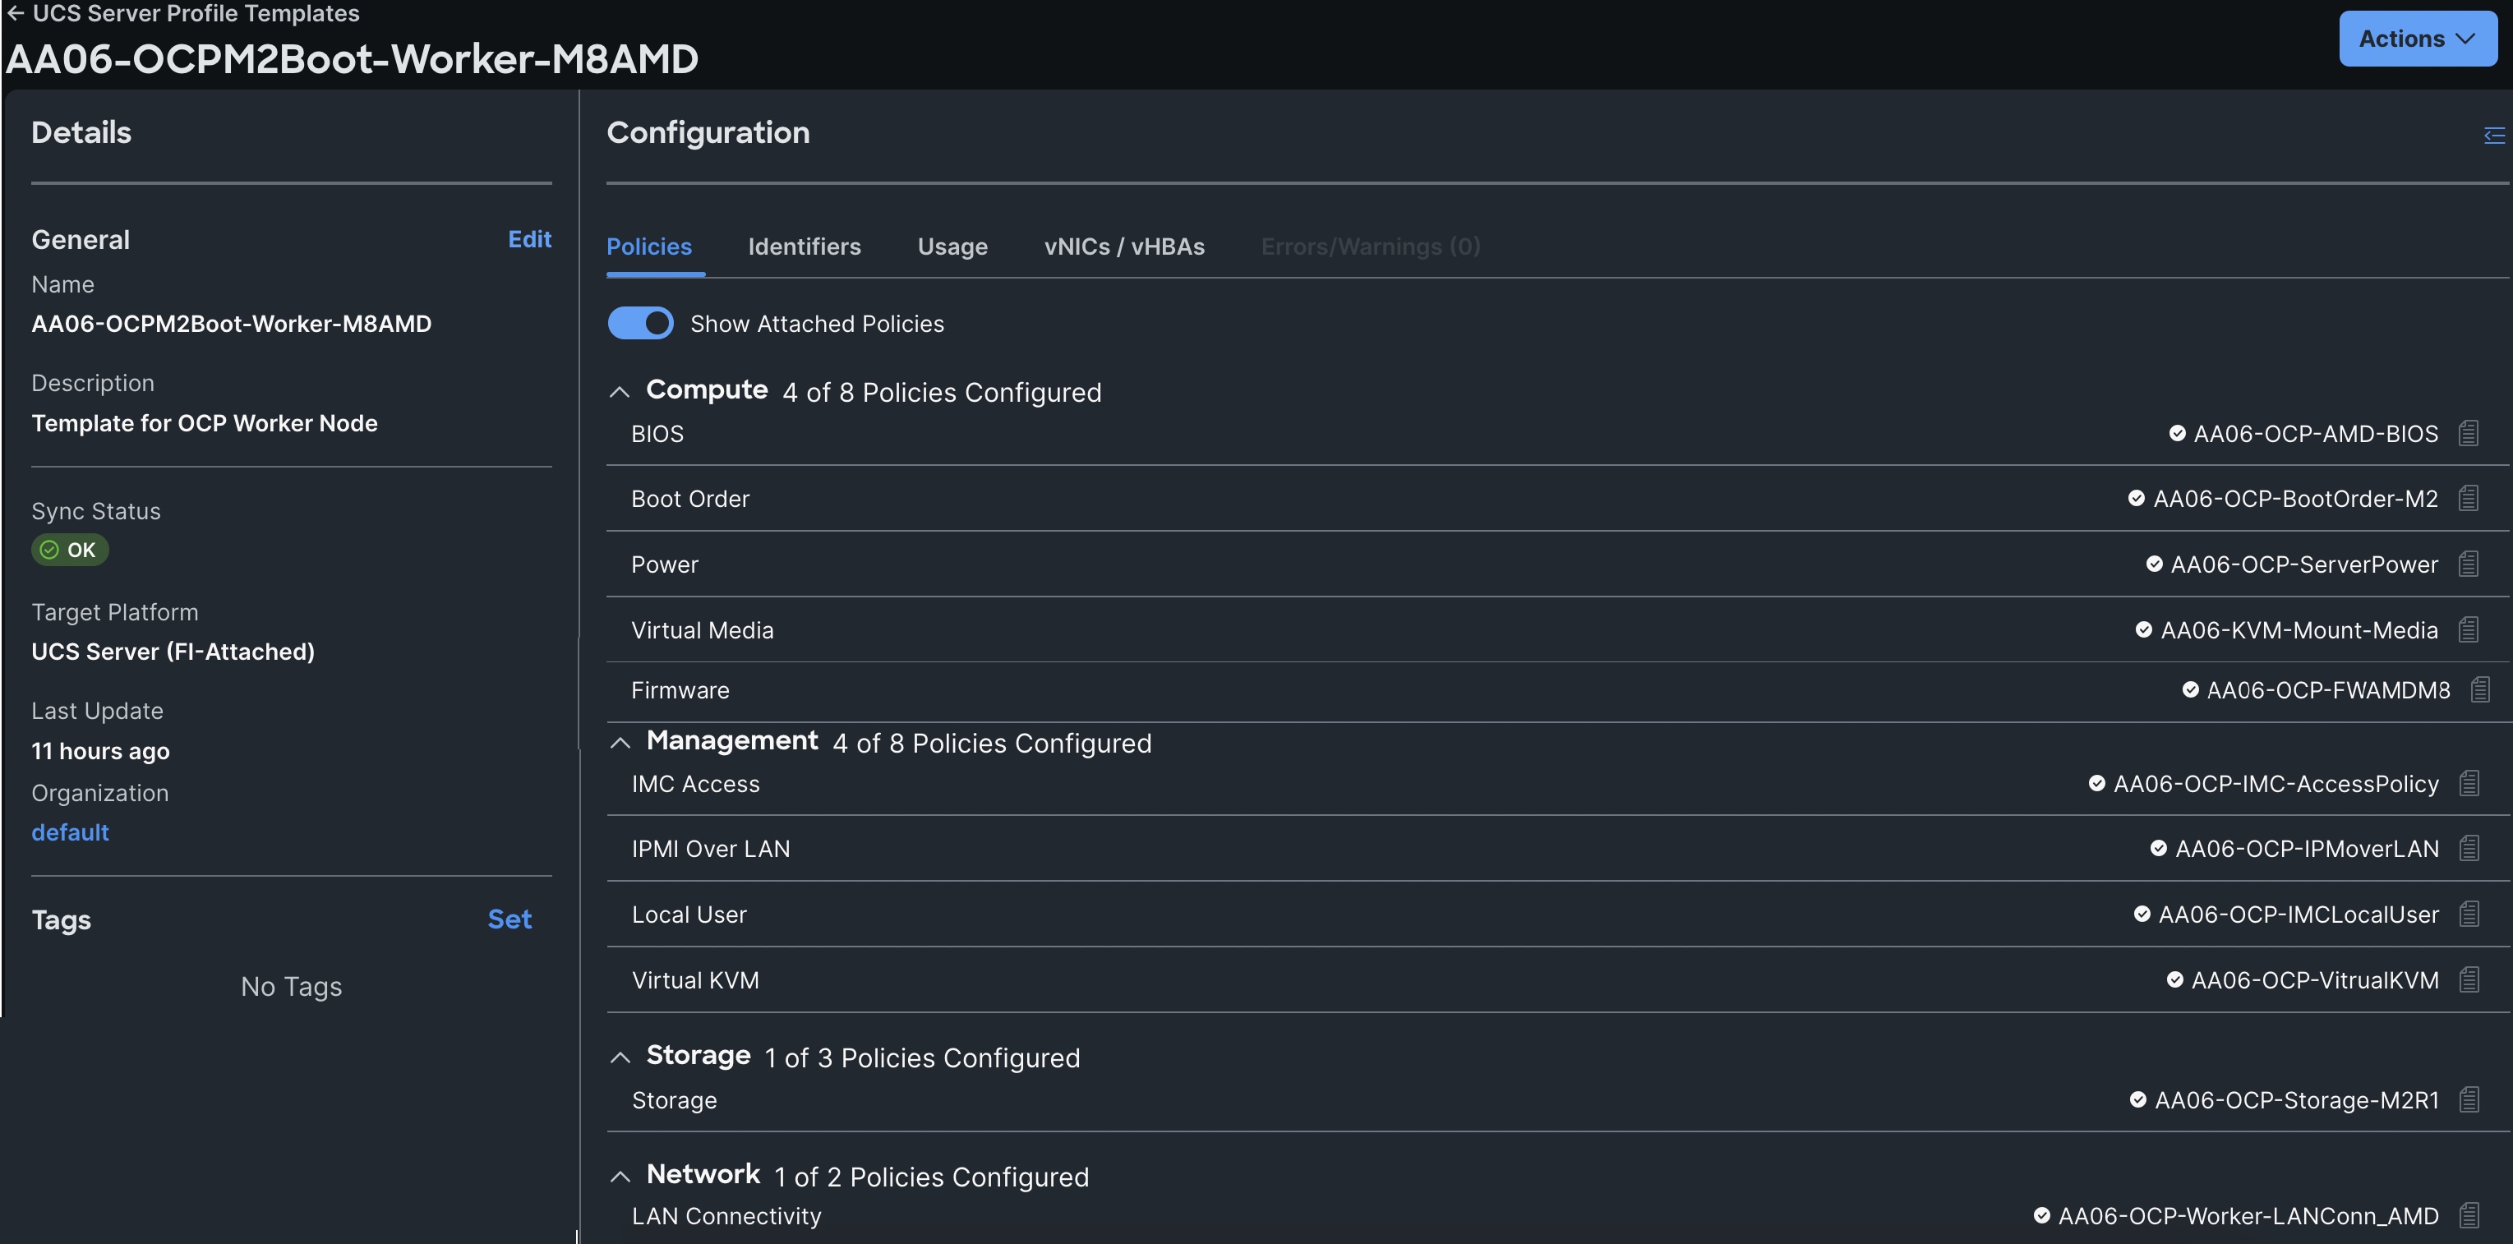This screenshot has height=1244, width=2513.
Task: View policy icon beside AA06-OCP-FWAMDM8 firmware
Action: point(2480,690)
